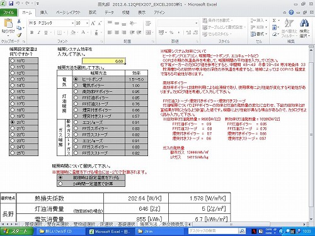Toggle Italic formatting
Screen dimensions: 315x236
pyautogui.click(x=38, y=33)
